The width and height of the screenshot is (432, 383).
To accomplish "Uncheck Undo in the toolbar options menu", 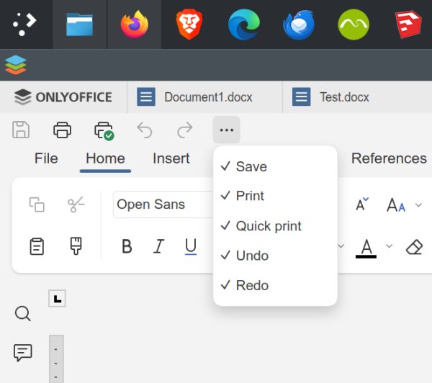I will pos(275,256).
